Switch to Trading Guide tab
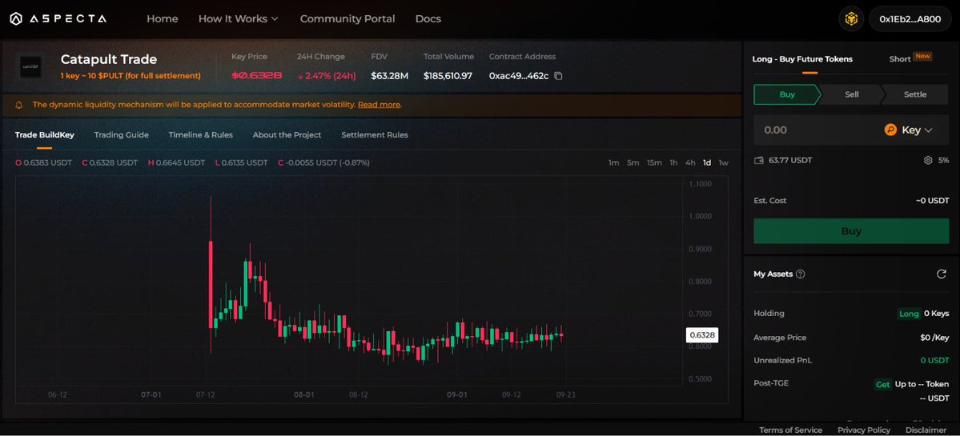The image size is (960, 436). 121,134
